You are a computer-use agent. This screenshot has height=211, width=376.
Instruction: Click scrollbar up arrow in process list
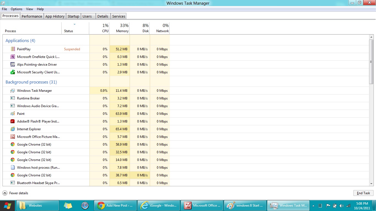[371, 37]
